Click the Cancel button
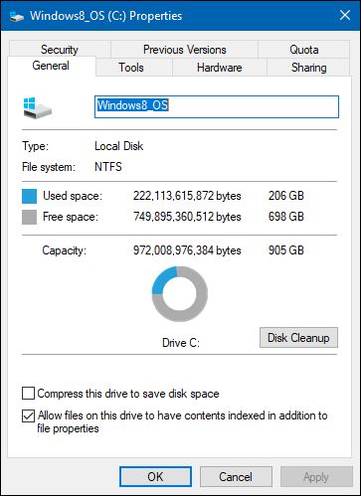Image resolution: width=361 pixels, height=496 pixels. 236,477
